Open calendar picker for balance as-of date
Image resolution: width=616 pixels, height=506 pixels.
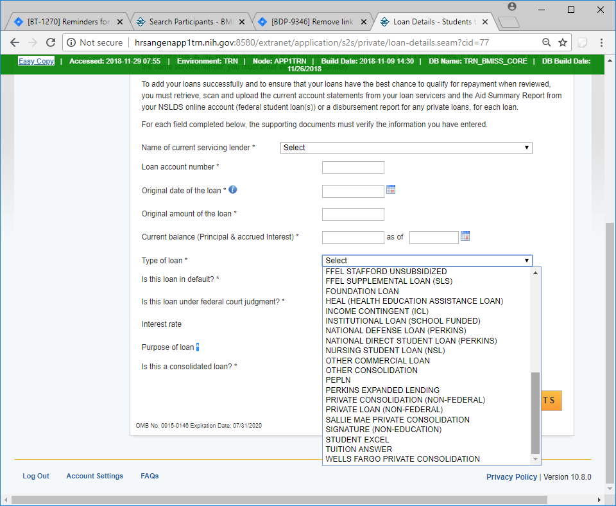(x=465, y=236)
